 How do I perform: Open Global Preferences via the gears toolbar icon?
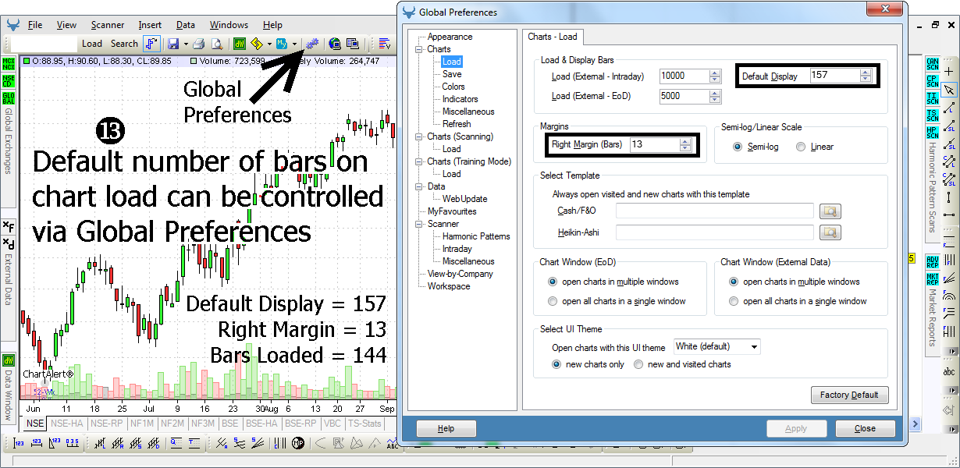[312, 44]
